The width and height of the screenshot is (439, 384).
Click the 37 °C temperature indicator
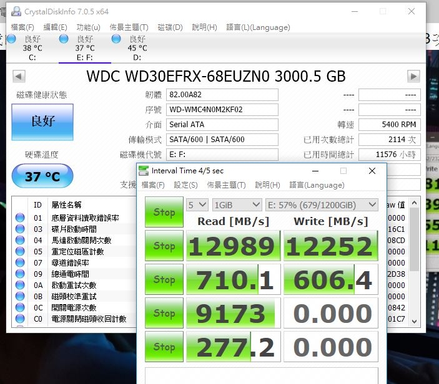click(42, 176)
